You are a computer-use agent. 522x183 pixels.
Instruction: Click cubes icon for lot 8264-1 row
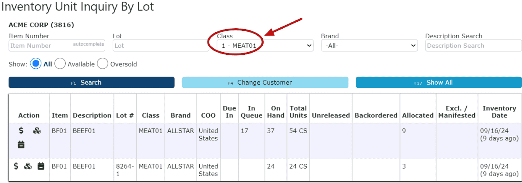tap(28, 166)
